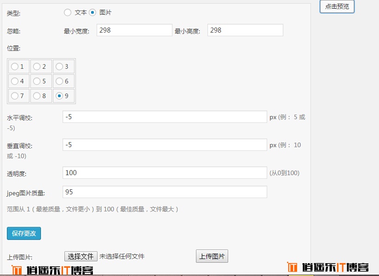Click the jpeg图片质量 value field
This screenshot has height=276, width=379.
[x=165, y=192]
